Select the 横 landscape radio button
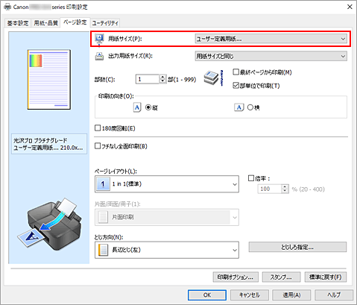 pyautogui.click(x=250, y=107)
